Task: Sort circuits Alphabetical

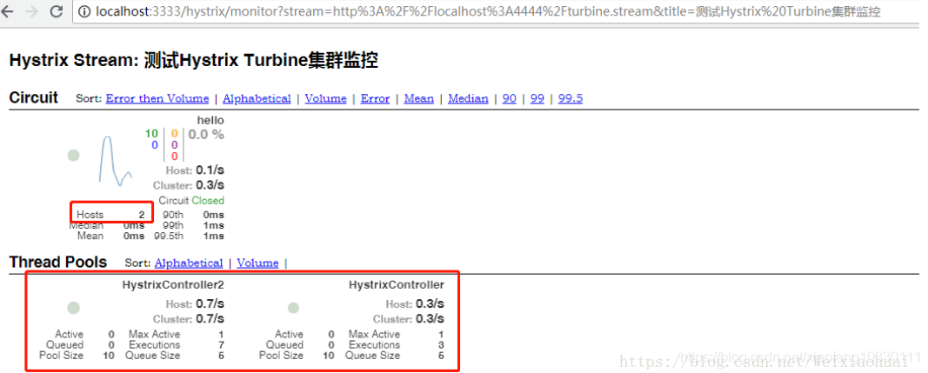Action: pyautogui.click(x=257, y=98)
